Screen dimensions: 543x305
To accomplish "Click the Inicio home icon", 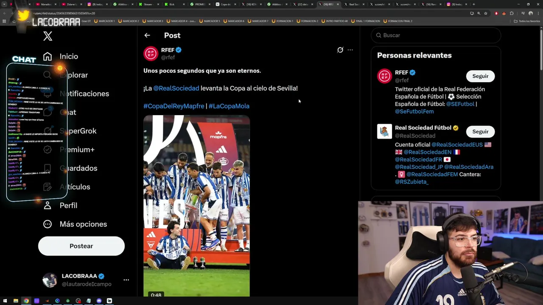I will point(48,56).
